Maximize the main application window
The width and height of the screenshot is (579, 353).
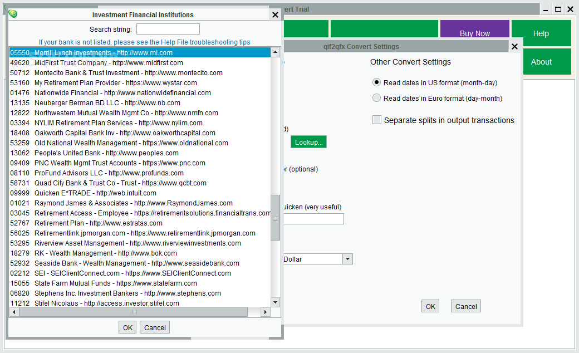coord(558,9)
